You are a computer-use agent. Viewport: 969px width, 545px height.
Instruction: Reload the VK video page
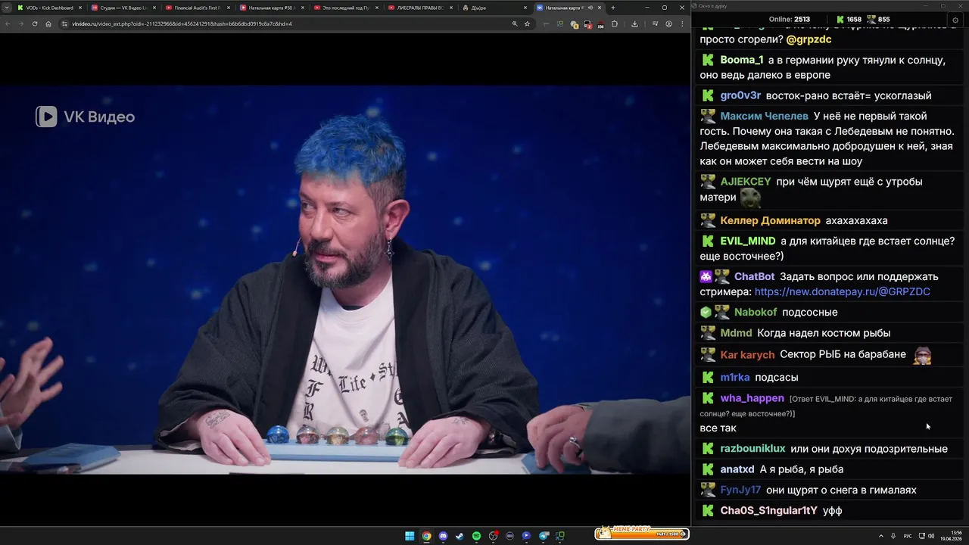35,23
